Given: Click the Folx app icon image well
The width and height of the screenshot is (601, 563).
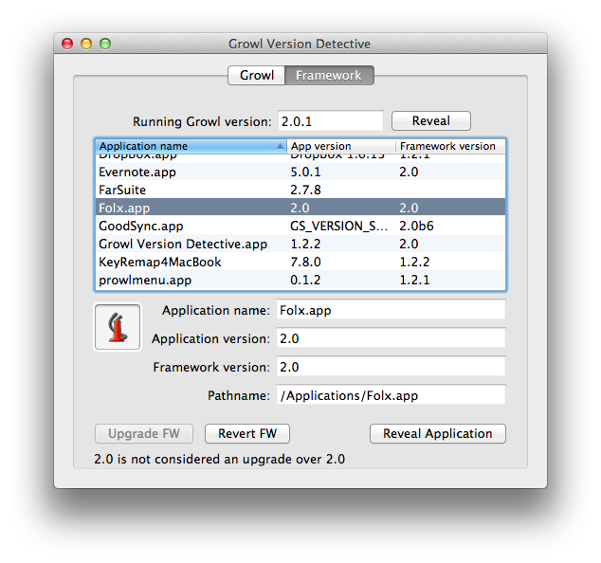Looking at the screenshot, I should coord(118,327).
